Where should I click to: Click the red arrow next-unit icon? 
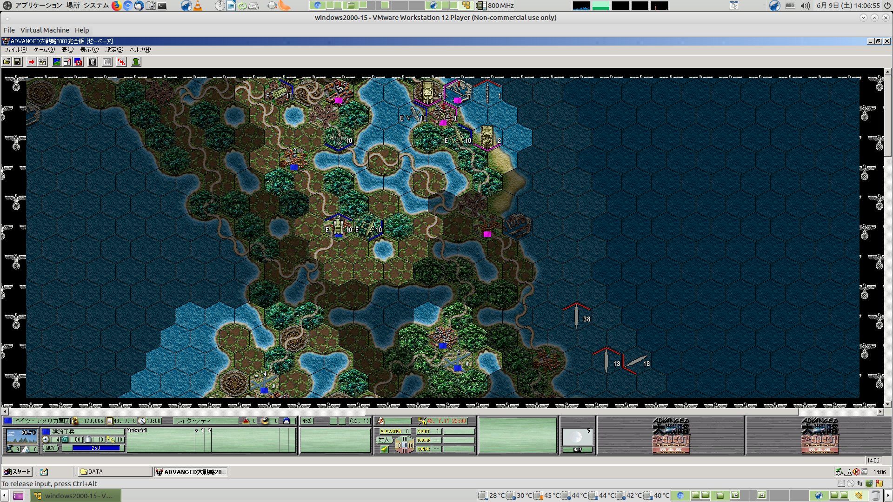point(31,62)
